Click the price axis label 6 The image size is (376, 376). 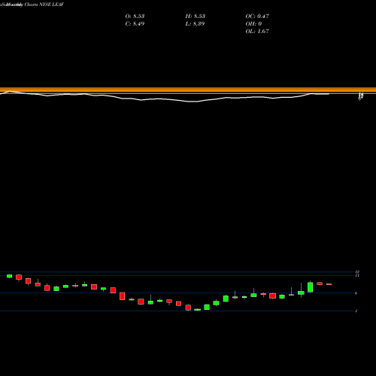coord(356,293)
